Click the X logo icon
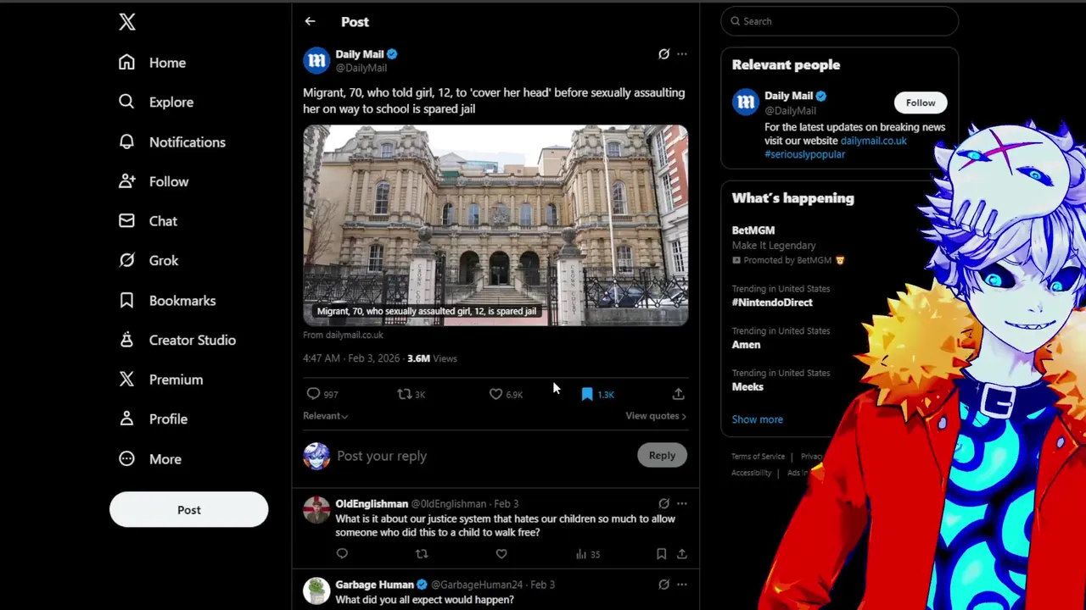1086x610 pixels. click(x=127, y=22)
